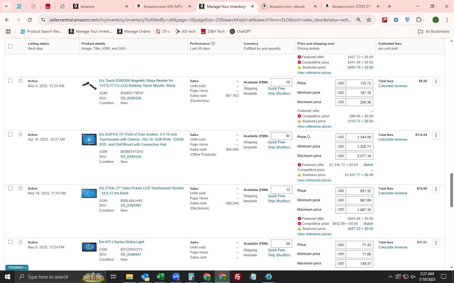The width and height of the screenshot is (454, 283).
Task: Favorite the Elo EloPOS 15" listing star
Action: (20, 135)
